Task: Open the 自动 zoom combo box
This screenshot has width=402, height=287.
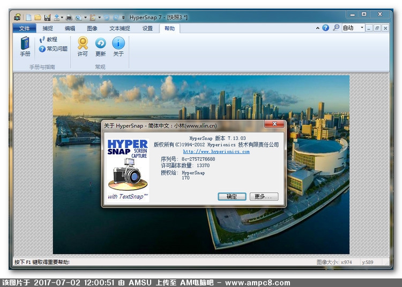Action: coord(353,28)
